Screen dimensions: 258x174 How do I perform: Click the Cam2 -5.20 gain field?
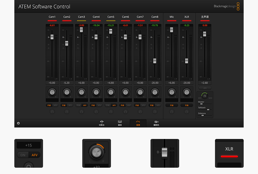pyautogui.click(x=67, y=83)
